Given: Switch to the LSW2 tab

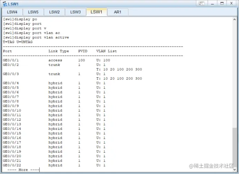Looking at the screenshot, I should click(54, 12).
